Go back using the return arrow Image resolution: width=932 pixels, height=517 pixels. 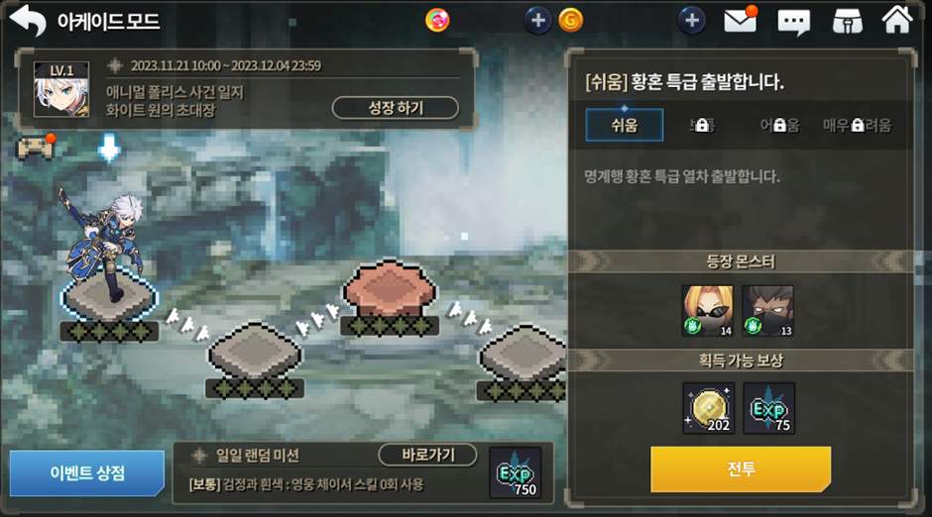pos(28,21)
